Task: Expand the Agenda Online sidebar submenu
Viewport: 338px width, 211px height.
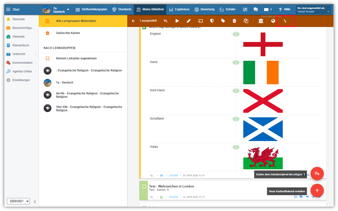Action: pyautogui.click(x=36, y=71)
